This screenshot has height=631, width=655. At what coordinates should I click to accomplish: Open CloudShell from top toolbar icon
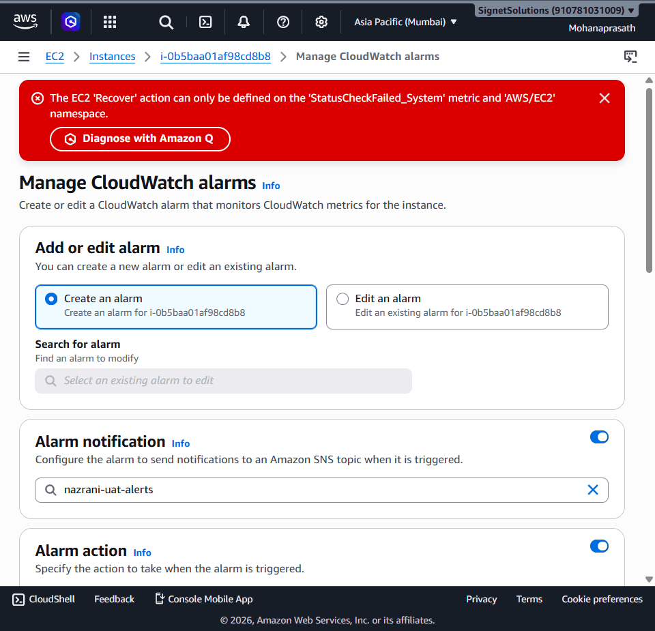pyautogui.click(x=205, y=22)
